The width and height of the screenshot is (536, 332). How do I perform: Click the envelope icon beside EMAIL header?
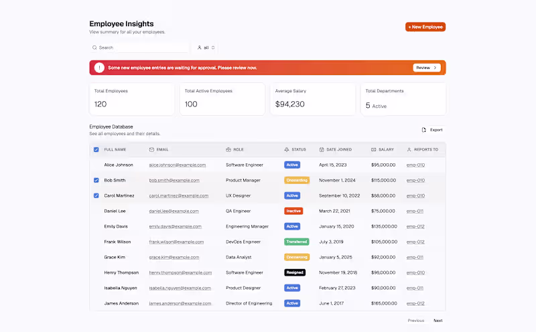click(x=151, y=150)
